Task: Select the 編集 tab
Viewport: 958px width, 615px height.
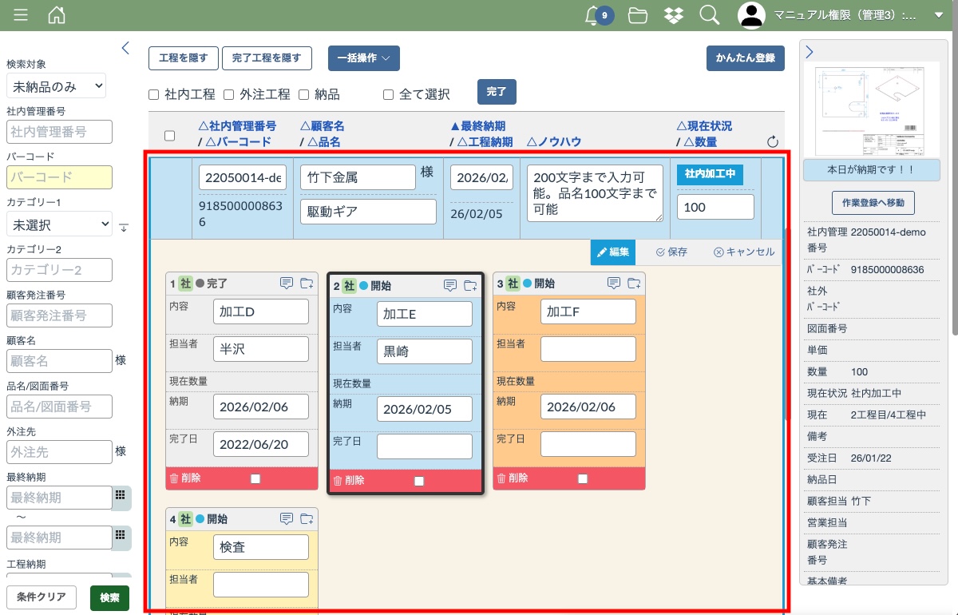Action: [613, 252]
